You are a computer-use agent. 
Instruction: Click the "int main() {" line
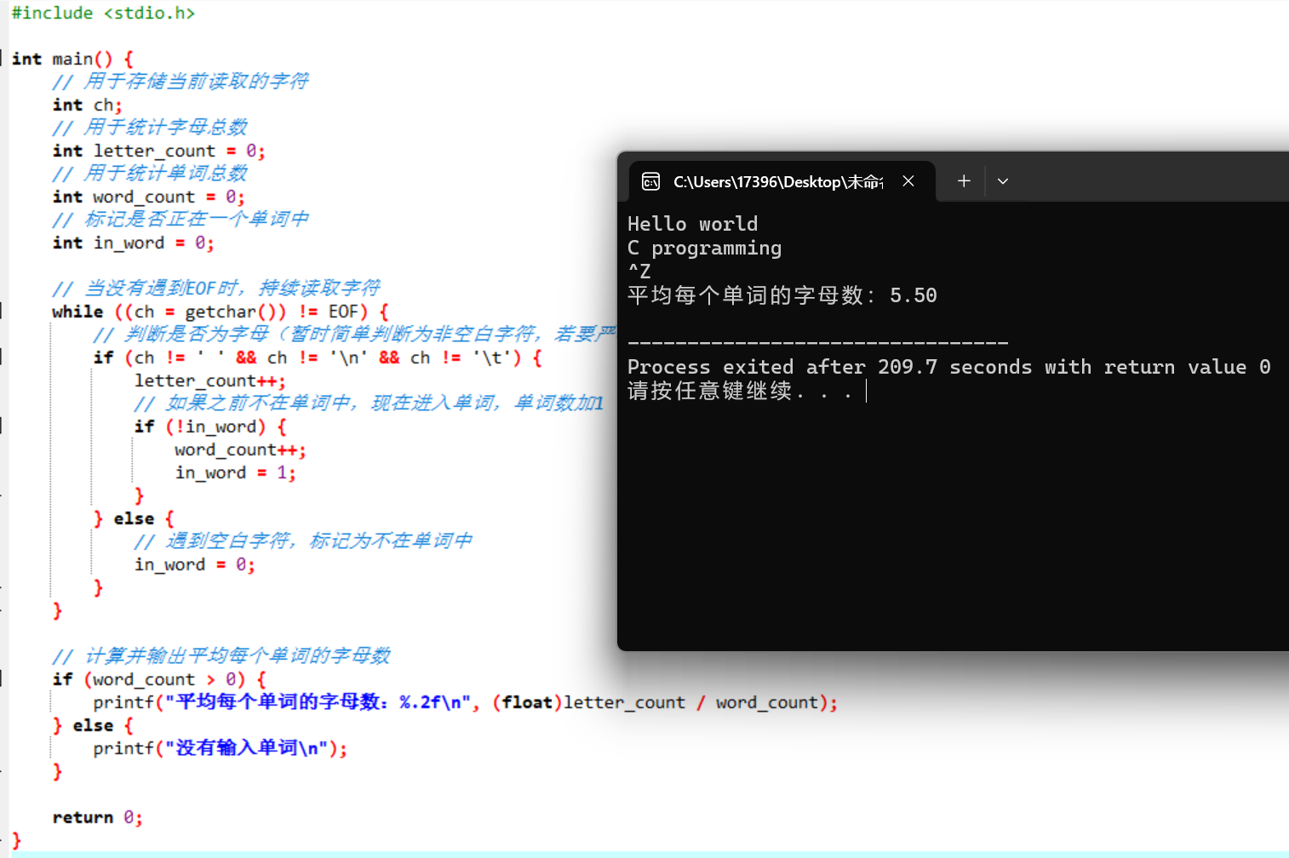coord(72,59)
